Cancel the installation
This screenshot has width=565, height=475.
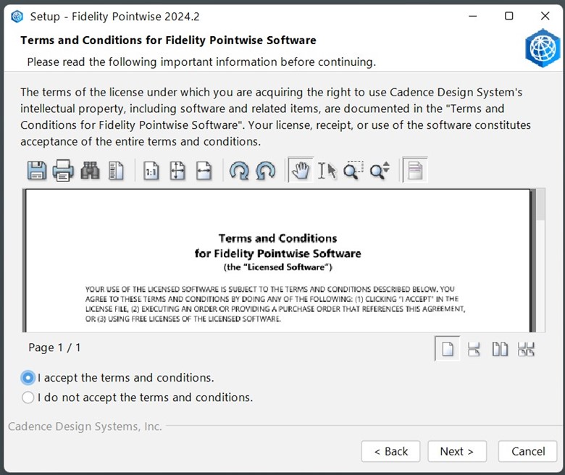527,451
